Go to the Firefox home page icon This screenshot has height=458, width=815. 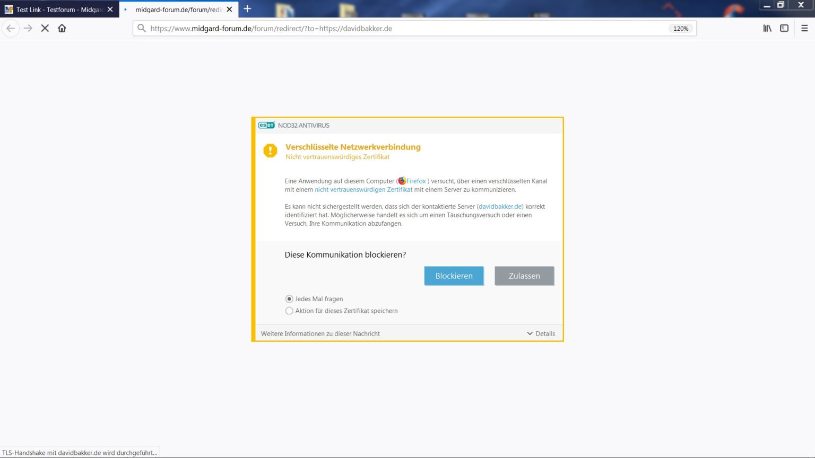(62, 28)
